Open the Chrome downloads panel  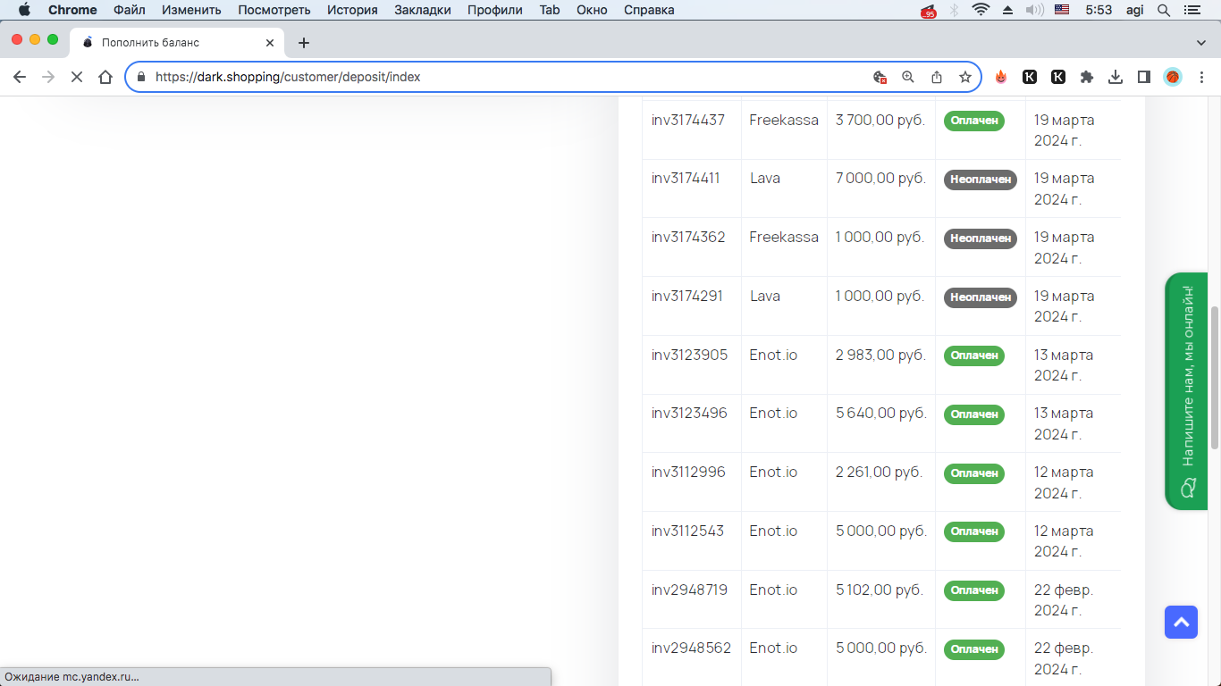click(1116, 77)
